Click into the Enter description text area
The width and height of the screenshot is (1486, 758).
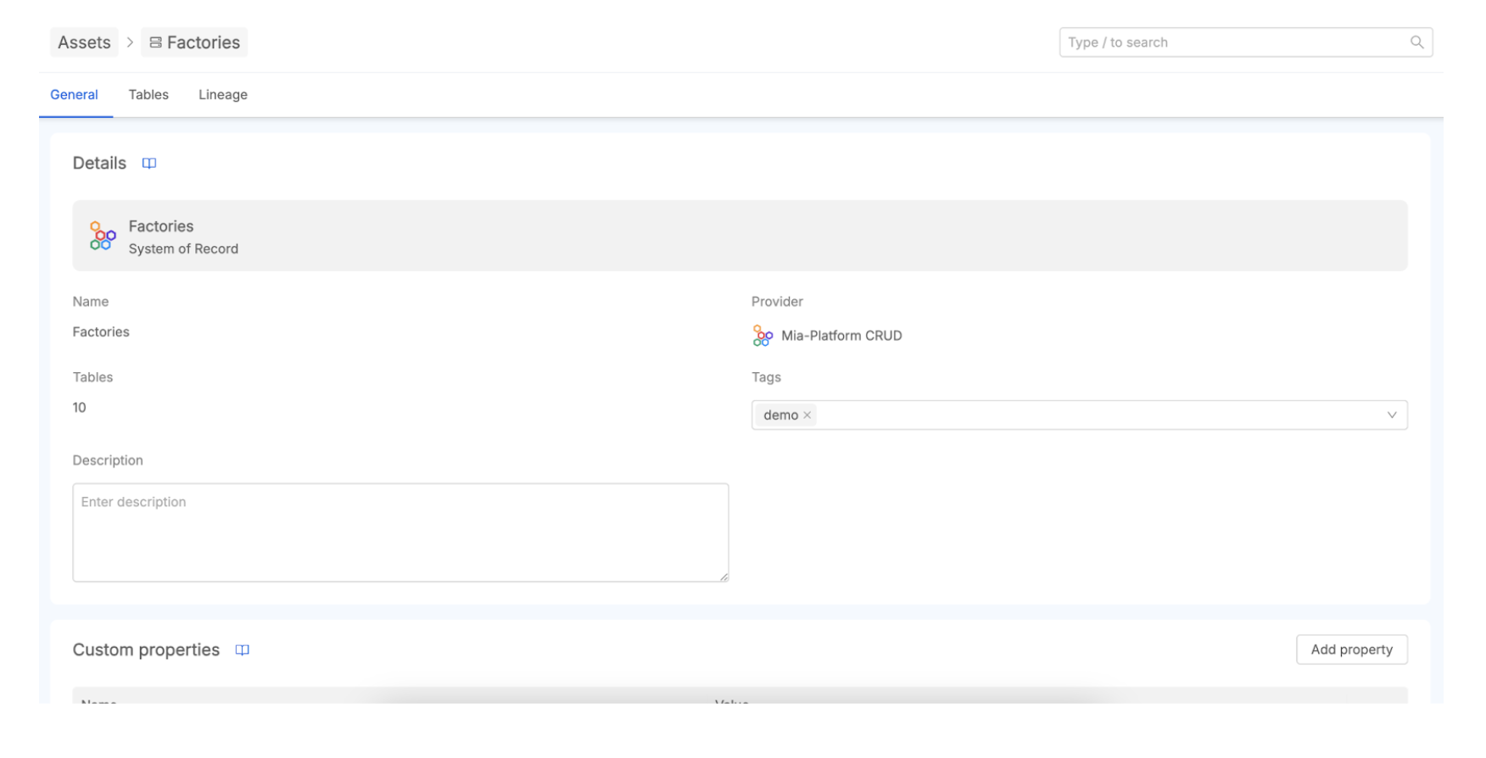[400, 532]
